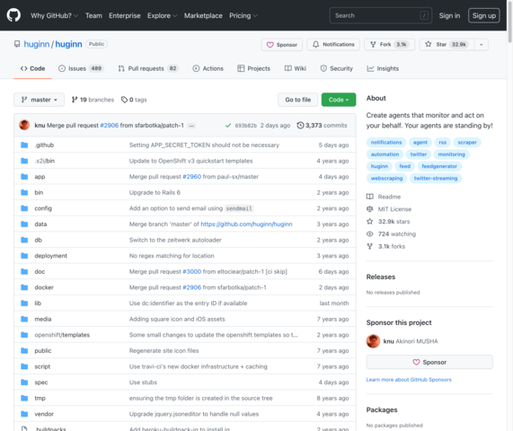Click the green check commit status icon
The image size is (513, 431).
(228, 125)
